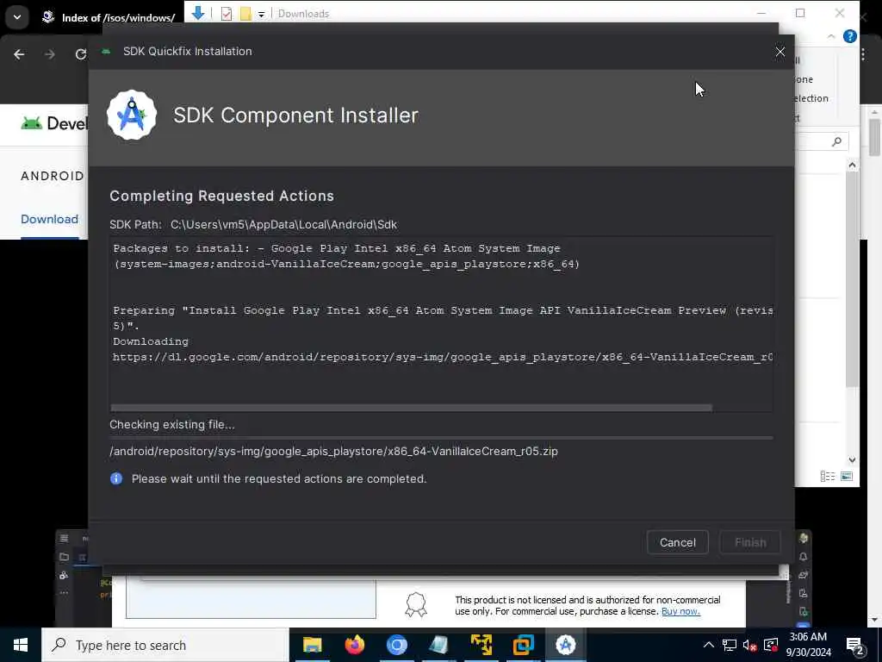Close the SDK Quickfix Installation dialog
The image size is (882, 662).
tap(780, 52)
